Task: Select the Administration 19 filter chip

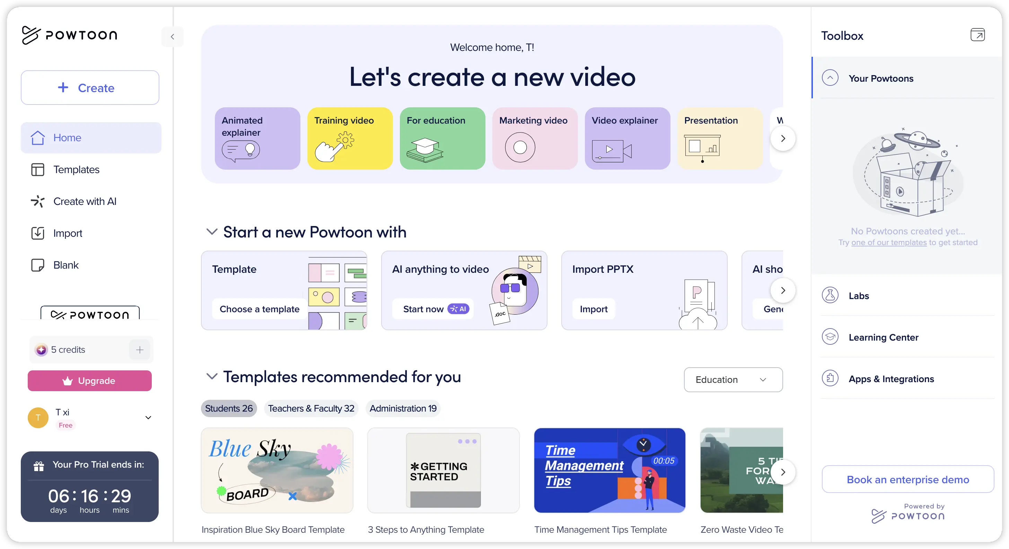Action: [403, 408]
